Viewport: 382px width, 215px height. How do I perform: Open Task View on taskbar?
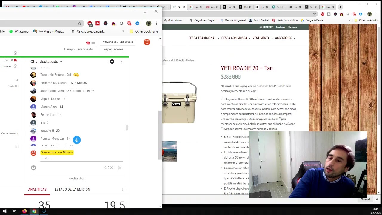tap(14, 211)
